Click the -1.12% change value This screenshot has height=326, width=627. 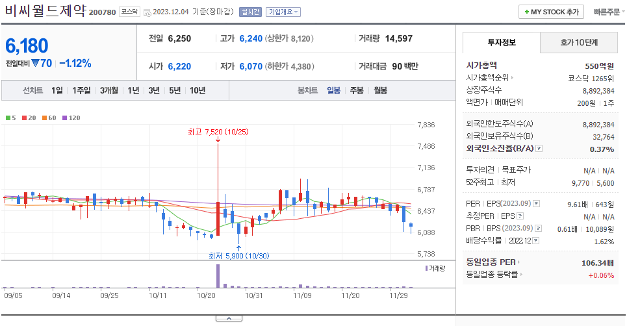pyautogui.click(x=75, y=63)
